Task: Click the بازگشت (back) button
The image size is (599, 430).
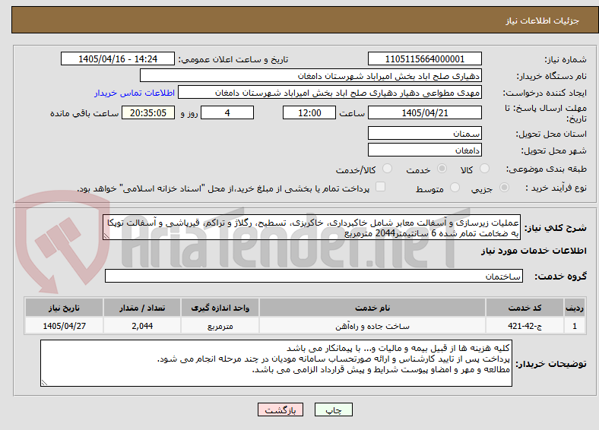Action: (280, 409)
